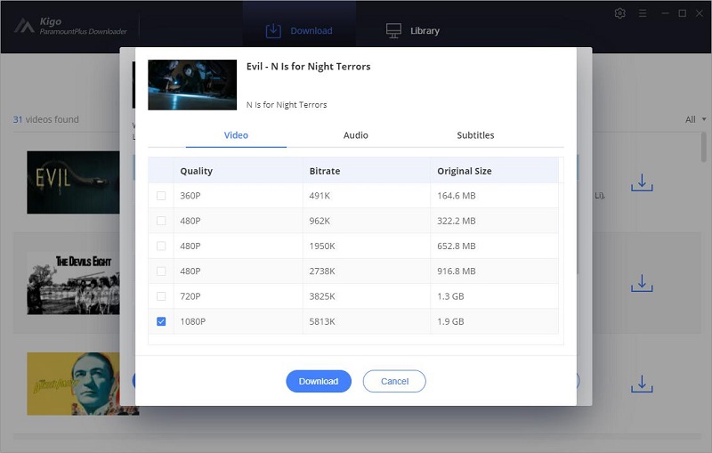Open the All filter dropdown
This screenshot has height=453, width=712.
point(696,119)
